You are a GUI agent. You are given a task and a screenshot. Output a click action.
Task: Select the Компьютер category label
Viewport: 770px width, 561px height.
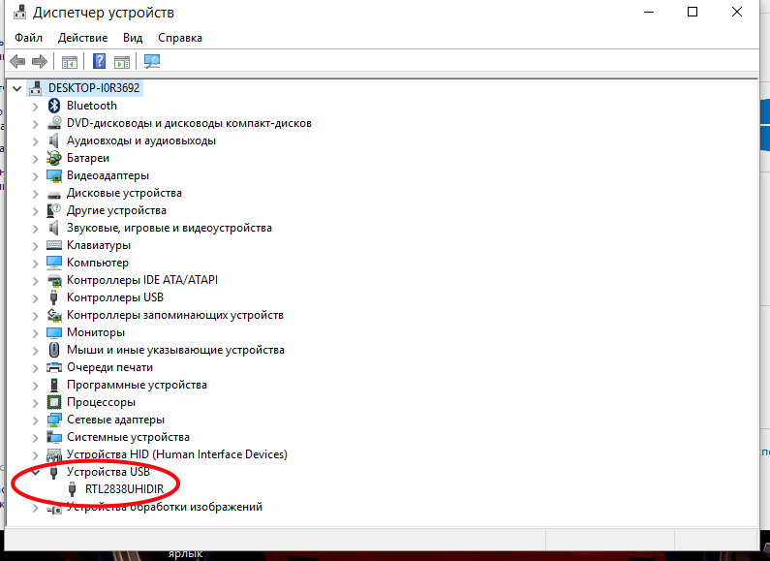(98, 263)
